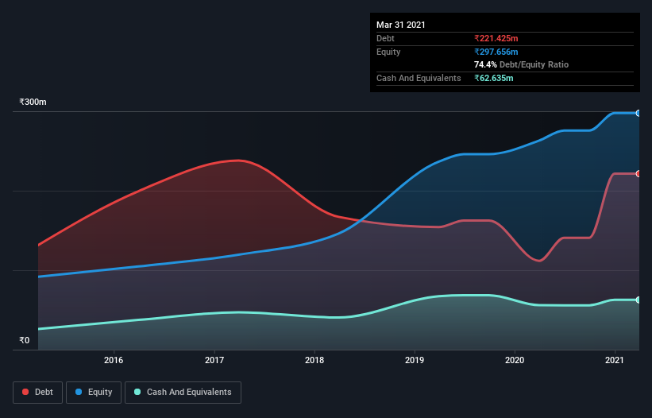The width and height of the screenshot is (652, 418).
Task: Select the 2019 x-axis label
Action: point(415,360)
